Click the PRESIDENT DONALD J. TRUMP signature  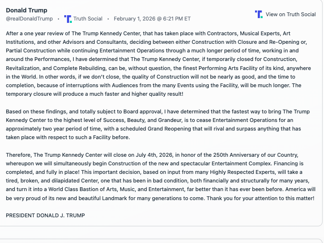click(45, 215)
